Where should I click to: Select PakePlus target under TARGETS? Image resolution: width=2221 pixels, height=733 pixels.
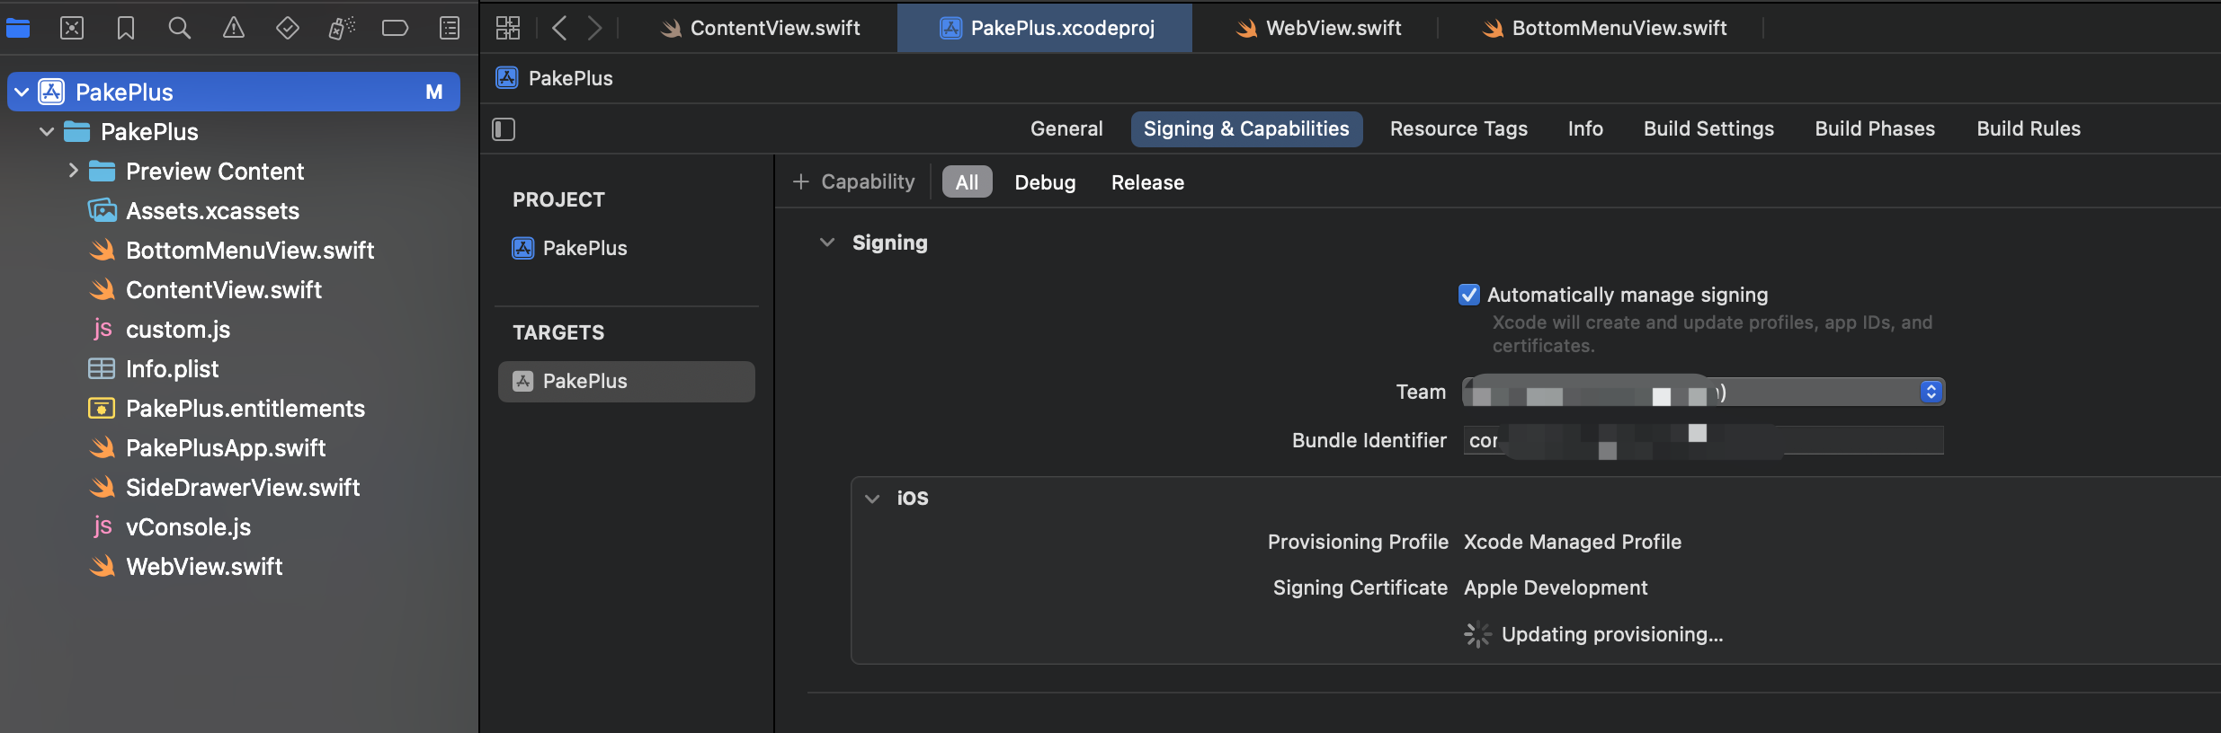627,381
